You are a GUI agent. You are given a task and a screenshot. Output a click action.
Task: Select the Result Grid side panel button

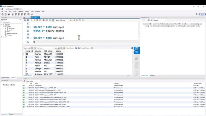coord(137,50)
